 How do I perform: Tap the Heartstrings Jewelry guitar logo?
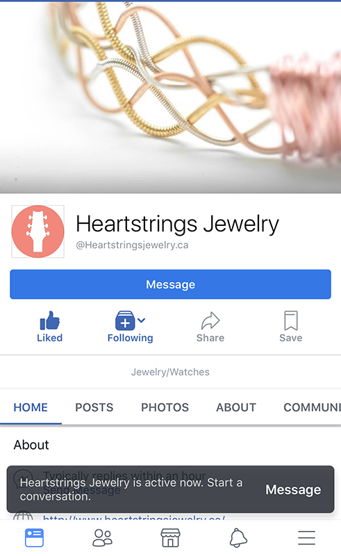click(38, 231)
